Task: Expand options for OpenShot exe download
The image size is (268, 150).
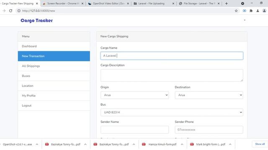Action: pos(37,144)
